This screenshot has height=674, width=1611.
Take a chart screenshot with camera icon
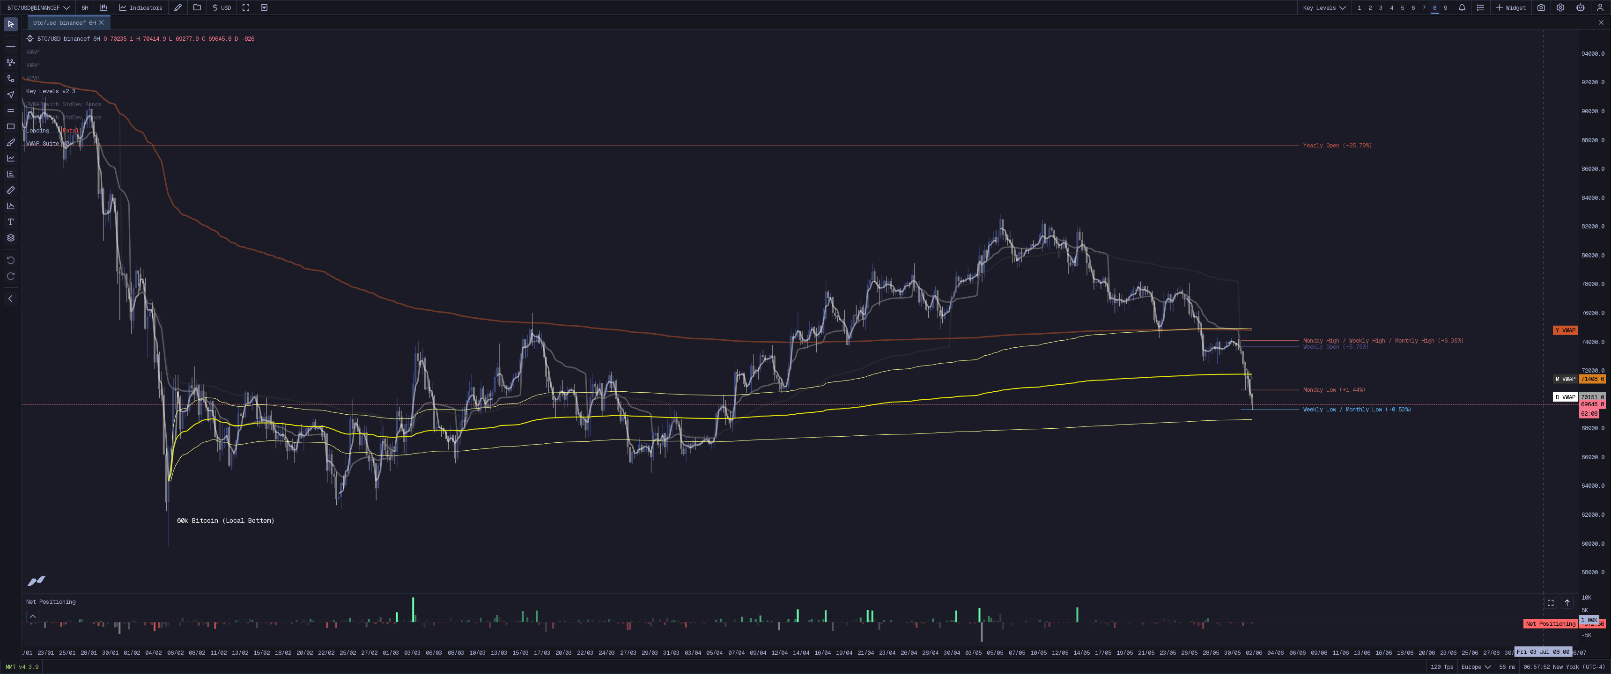(x=1541, y=7)
